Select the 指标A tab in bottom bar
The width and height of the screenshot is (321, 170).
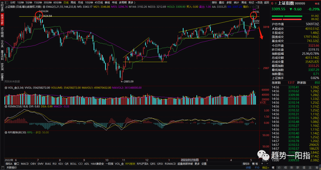[9, 164]
